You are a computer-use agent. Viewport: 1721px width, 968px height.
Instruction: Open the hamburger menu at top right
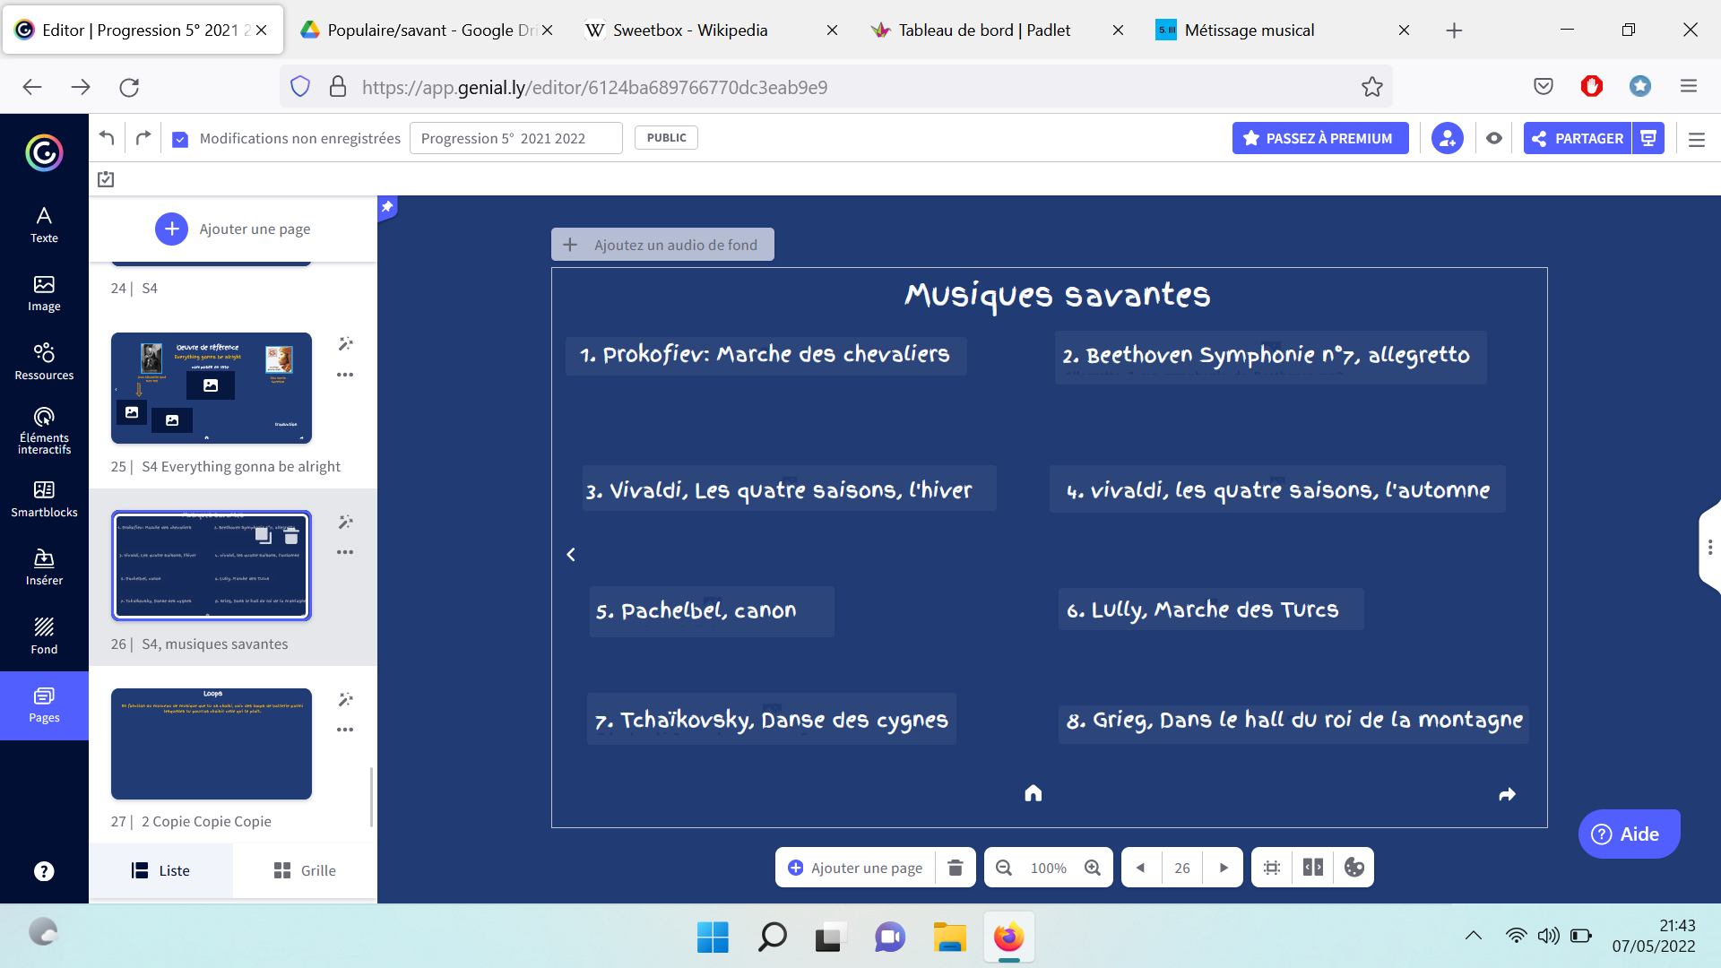pos(1695,139)
